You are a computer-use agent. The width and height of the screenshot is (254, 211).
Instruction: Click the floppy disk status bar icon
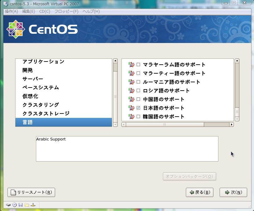(20, 205)
